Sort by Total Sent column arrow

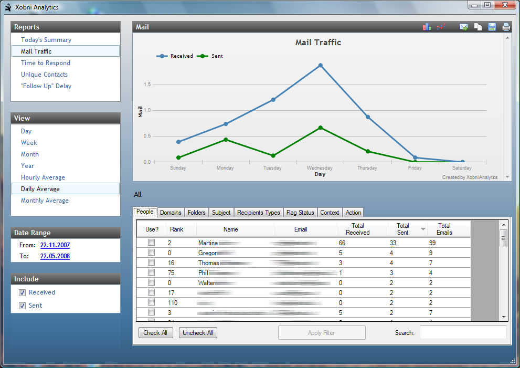pyautogui.click(x=423, y=229)
